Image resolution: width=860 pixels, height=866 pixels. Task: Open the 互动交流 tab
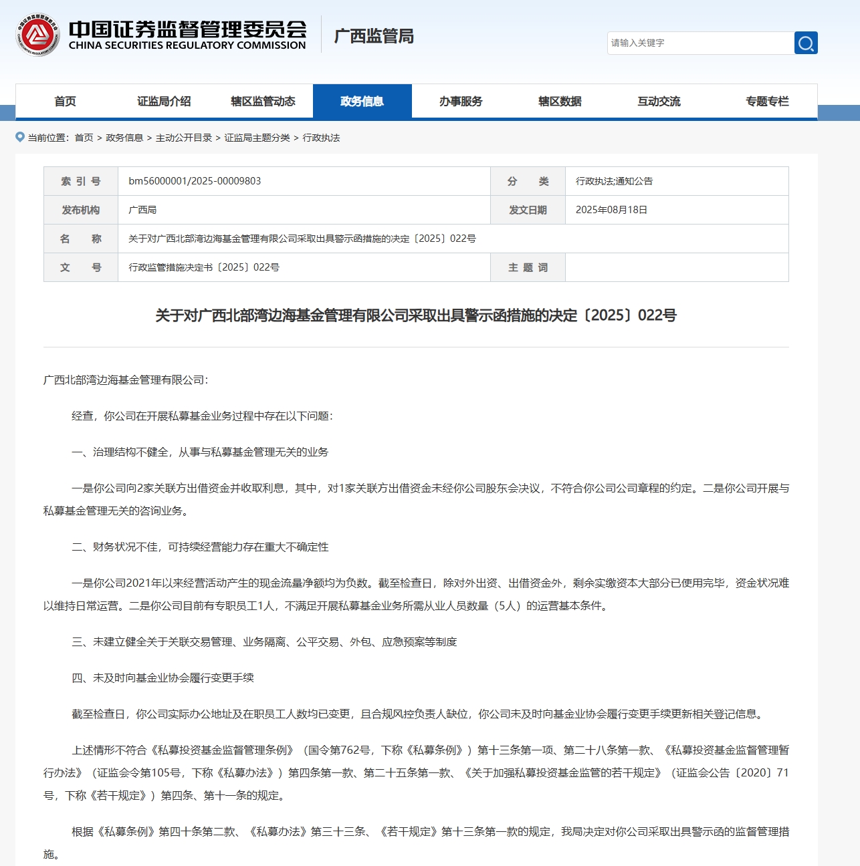tap(659, 102)
